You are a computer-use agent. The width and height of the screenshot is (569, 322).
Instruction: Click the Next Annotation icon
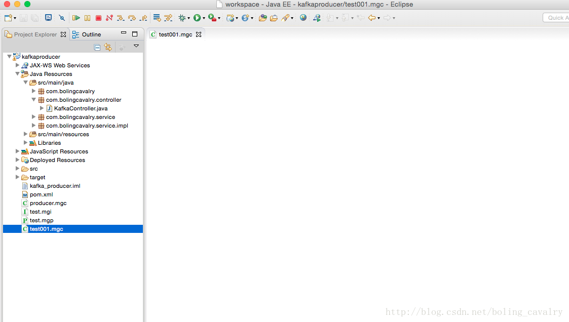tap(330, 18)
